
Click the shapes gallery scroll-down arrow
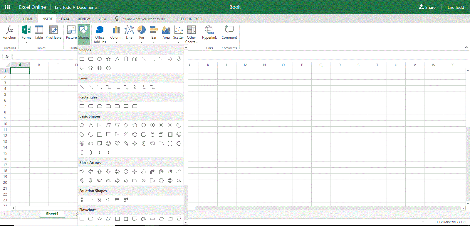(x=186, y=222)
